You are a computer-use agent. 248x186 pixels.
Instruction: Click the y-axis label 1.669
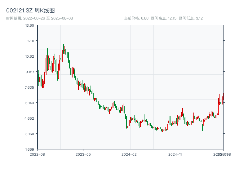pos(30,149)
